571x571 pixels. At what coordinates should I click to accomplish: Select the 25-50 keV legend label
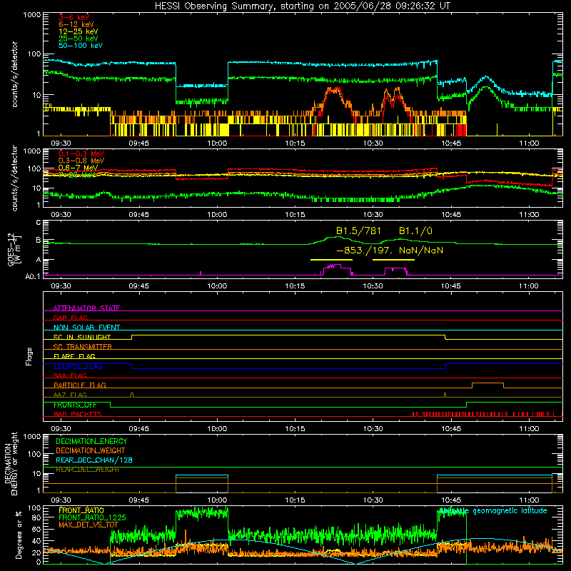79,39
